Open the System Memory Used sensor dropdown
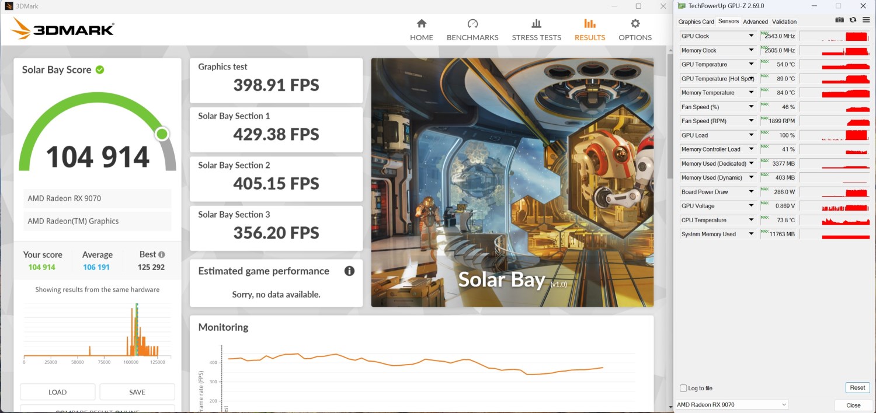 [x=752, y=234]
